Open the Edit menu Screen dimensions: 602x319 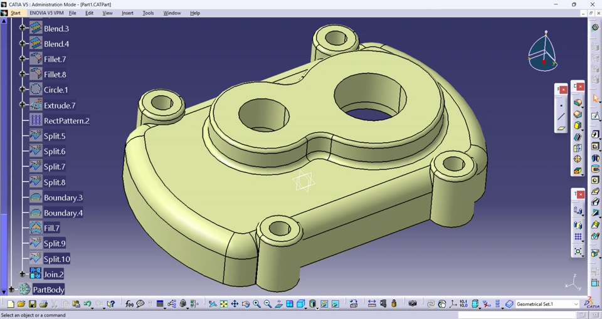(89, 13)
